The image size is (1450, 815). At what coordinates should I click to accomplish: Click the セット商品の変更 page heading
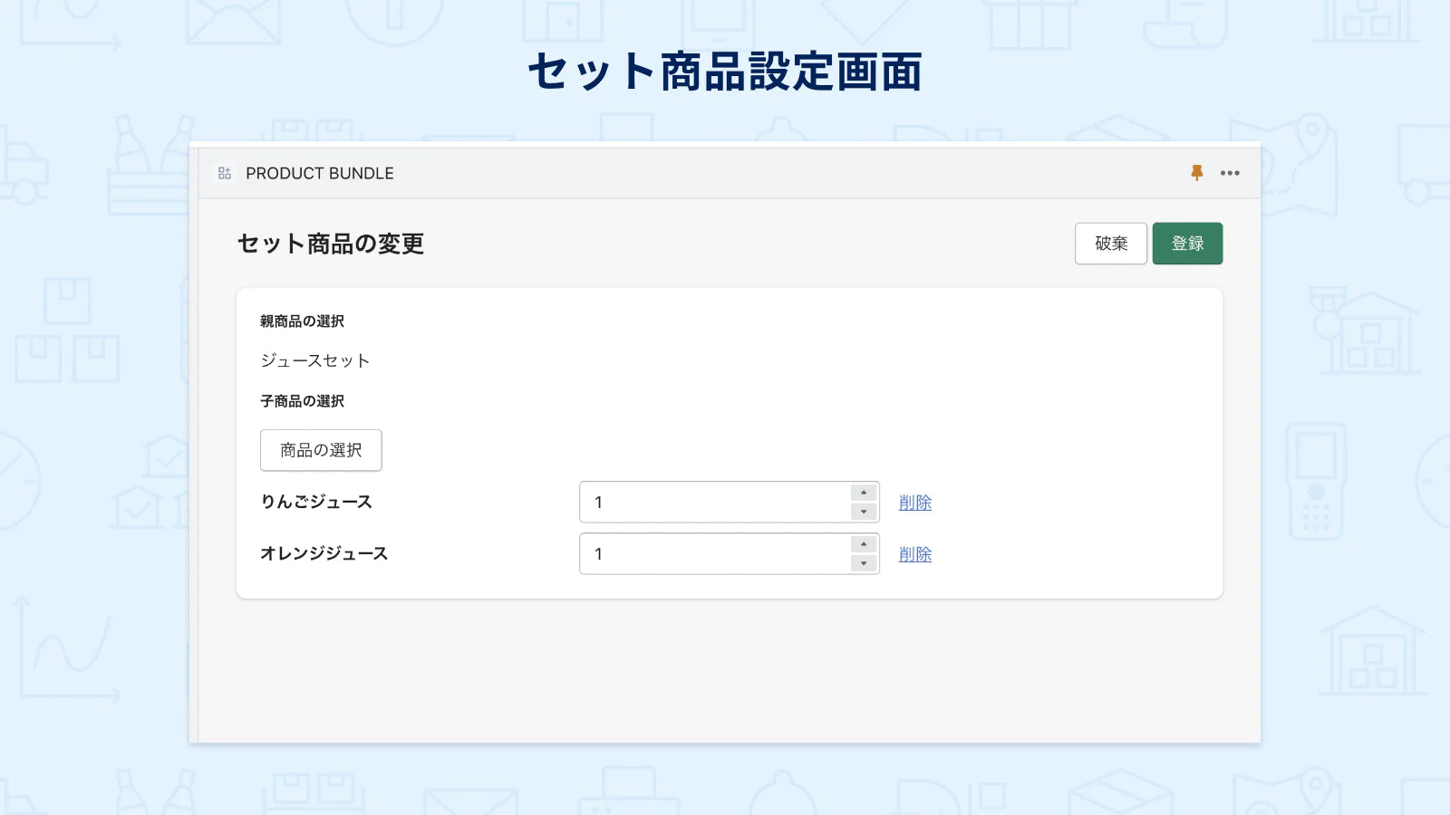click(x=331, y=244)
